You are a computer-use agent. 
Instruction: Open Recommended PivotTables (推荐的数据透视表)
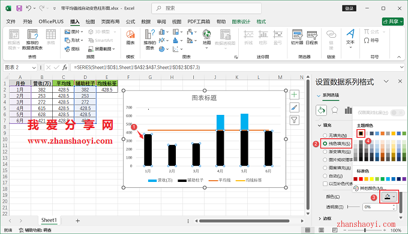pos(32,39)
